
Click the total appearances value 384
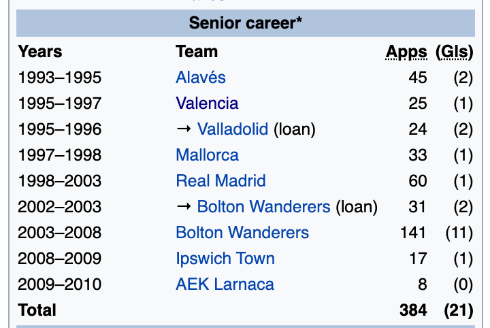pos(414,310)
